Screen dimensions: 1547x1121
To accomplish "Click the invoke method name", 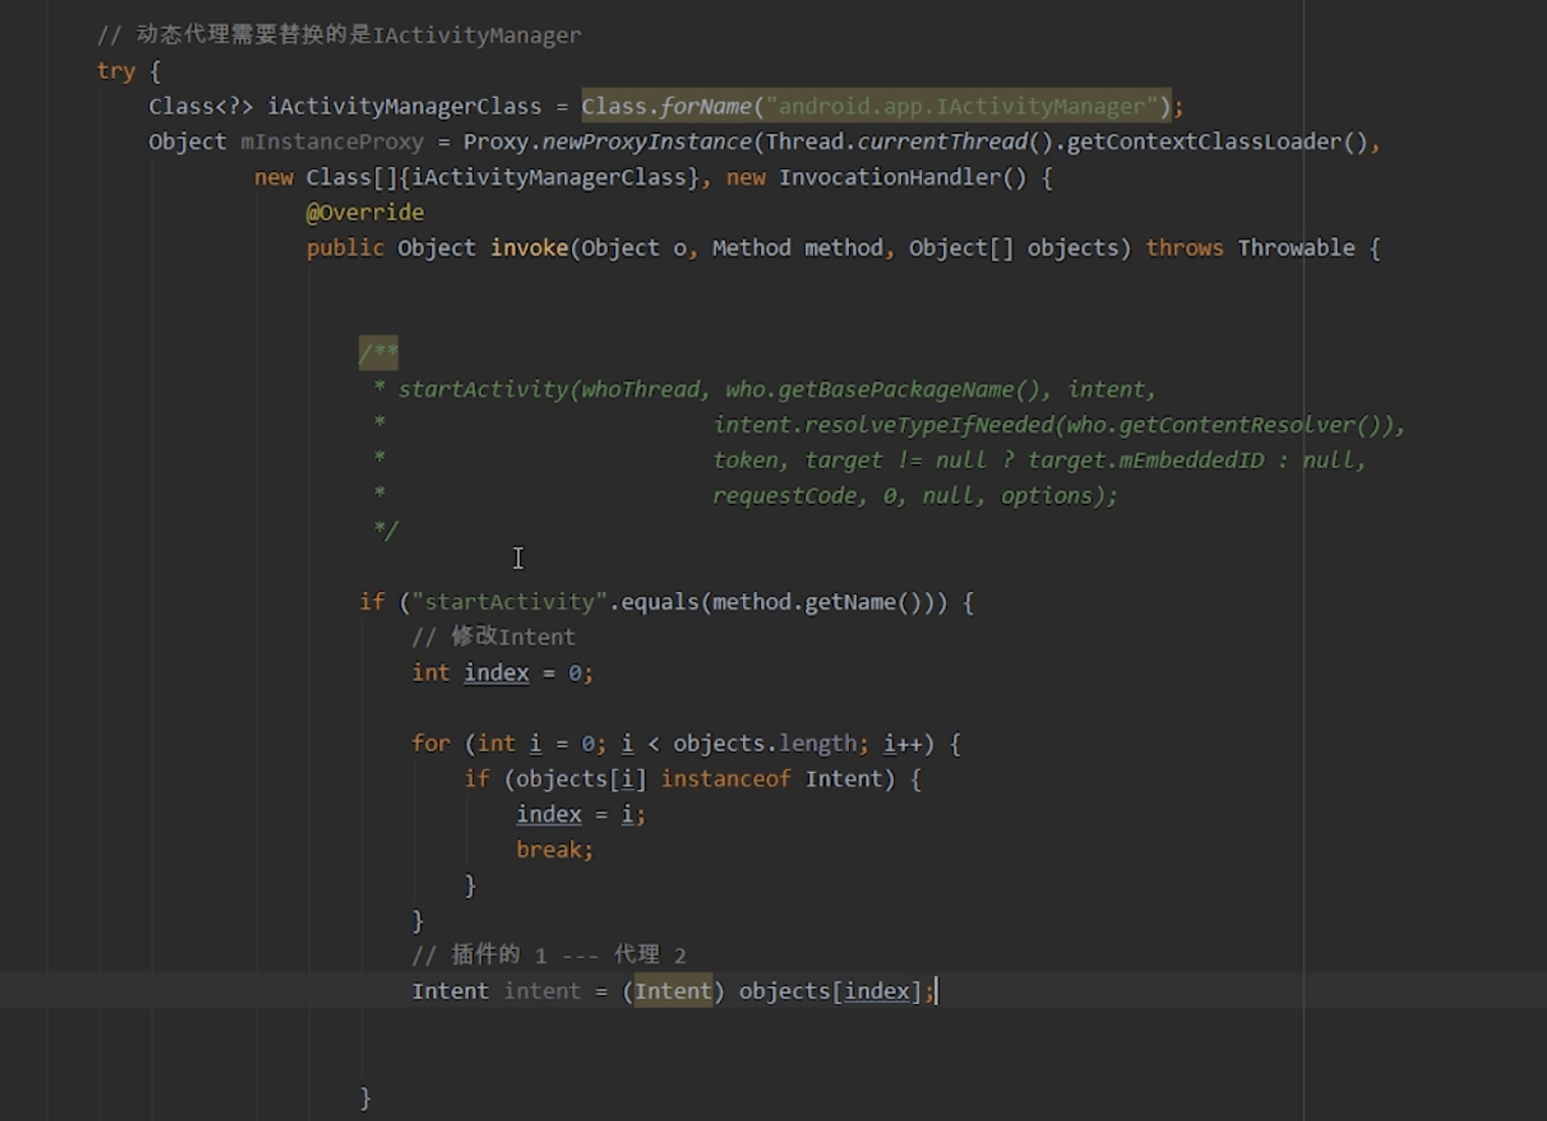I will pyautogui.click(x=529, y=248).
